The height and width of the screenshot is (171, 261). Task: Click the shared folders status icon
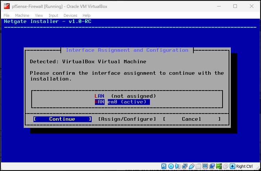tap(198, 166)
